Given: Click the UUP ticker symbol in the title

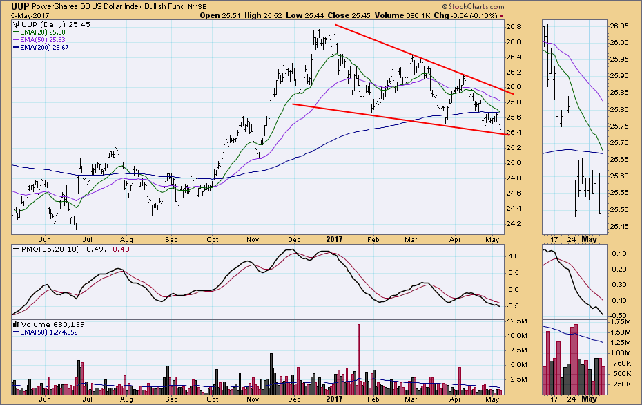Looking at the screenshot, I should [20, 6].
